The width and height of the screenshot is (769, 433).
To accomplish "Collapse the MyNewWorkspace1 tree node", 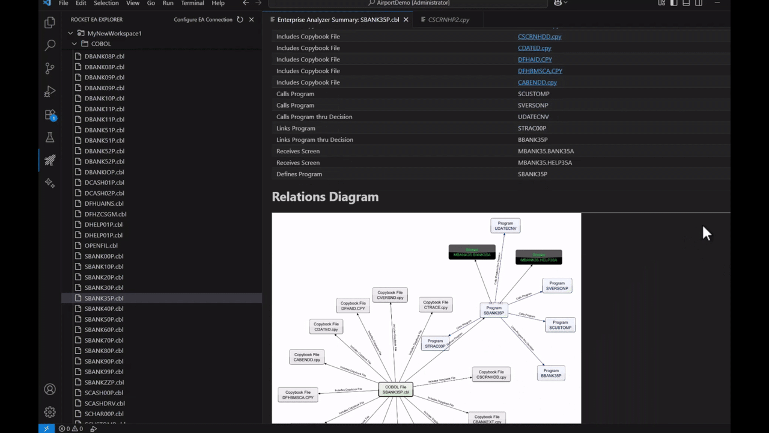I will [x=70, y=33].
